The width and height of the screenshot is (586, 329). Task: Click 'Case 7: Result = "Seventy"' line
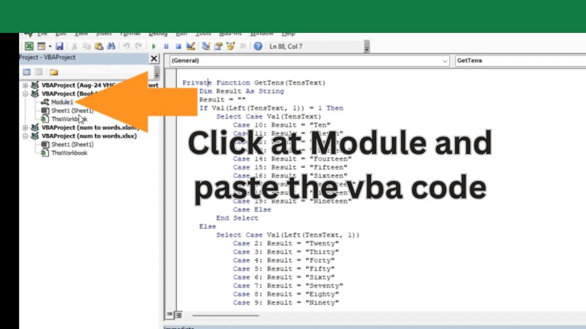coord(288,286)
